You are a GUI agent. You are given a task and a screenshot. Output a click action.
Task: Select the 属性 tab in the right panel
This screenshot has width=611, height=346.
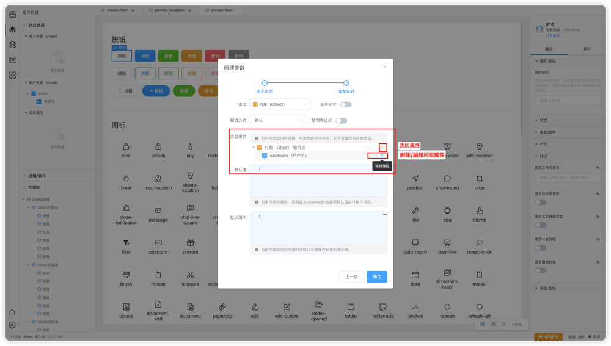(x=549, y=49)
